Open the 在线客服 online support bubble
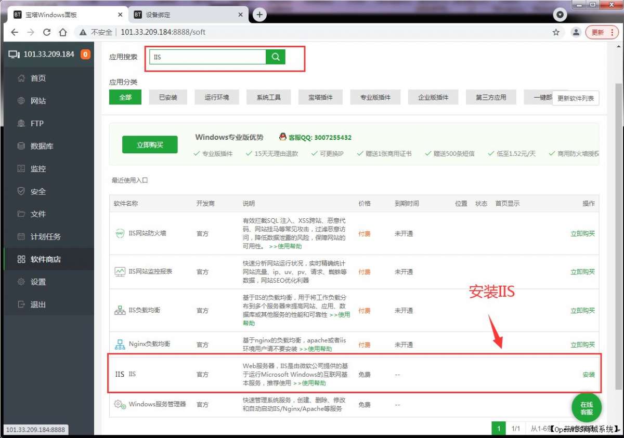The image size is (624, 438). pyautogui.click(x=586, y=407)
